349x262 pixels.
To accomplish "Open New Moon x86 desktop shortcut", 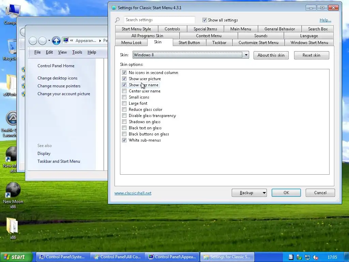I will click(x=13, y=195).
